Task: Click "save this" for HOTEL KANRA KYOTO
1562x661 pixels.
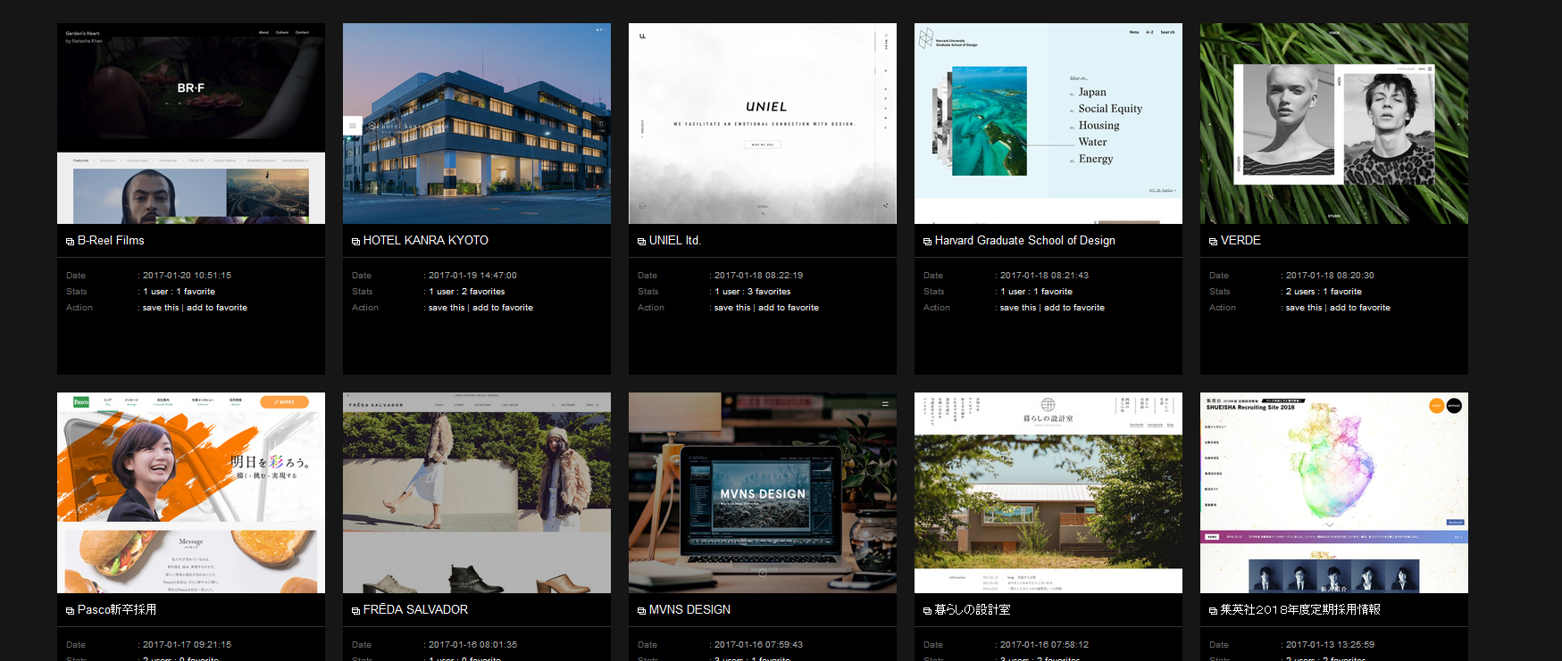Action: pos(447,308)
